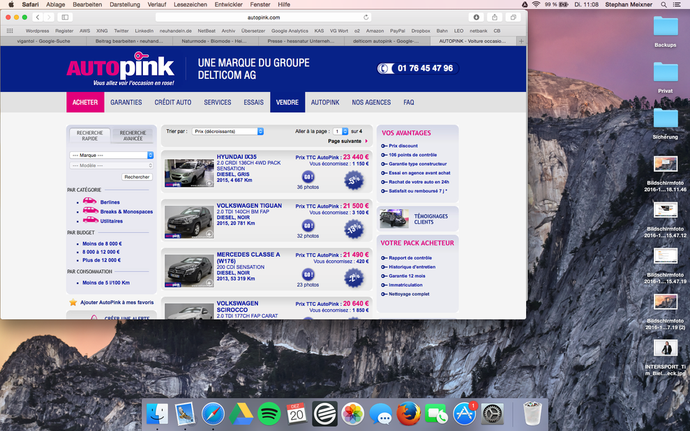Viewport: 690px width, 431px height.
Task: Switch to the vigantol Google-Suche tab
Action: (x=43, y=41)
